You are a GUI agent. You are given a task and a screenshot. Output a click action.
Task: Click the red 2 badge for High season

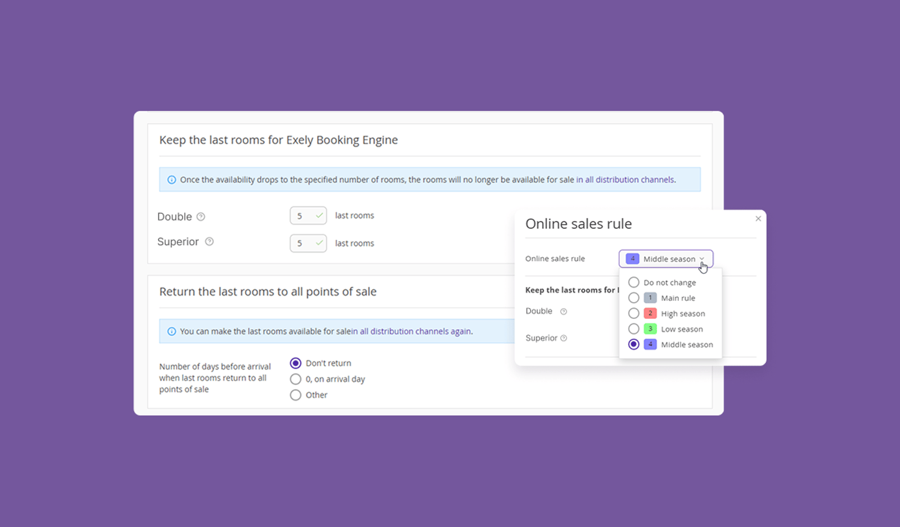coord(650,313)
